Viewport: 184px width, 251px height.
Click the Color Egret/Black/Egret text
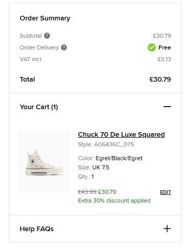(x=110, y=158)
